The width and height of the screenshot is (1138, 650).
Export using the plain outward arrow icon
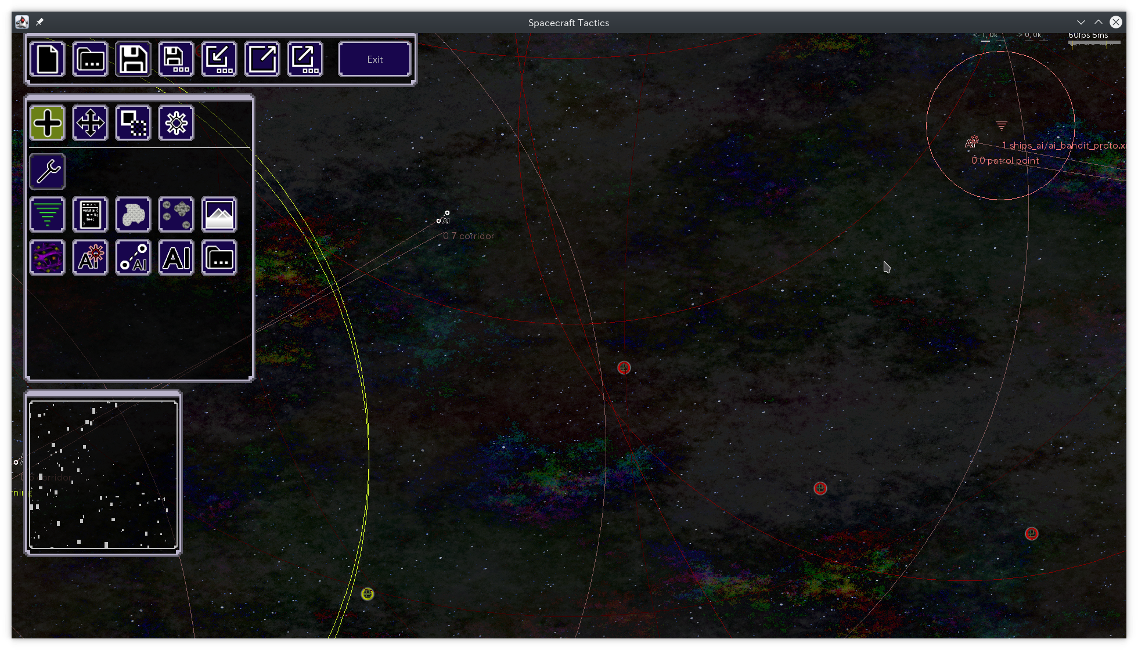(262, 59)
